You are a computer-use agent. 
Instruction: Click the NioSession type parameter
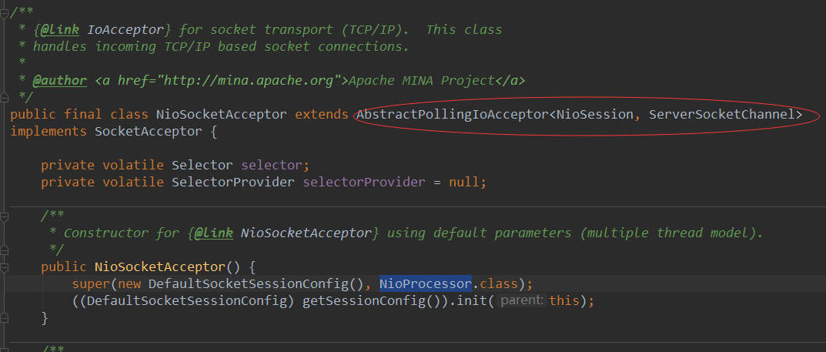595,114
